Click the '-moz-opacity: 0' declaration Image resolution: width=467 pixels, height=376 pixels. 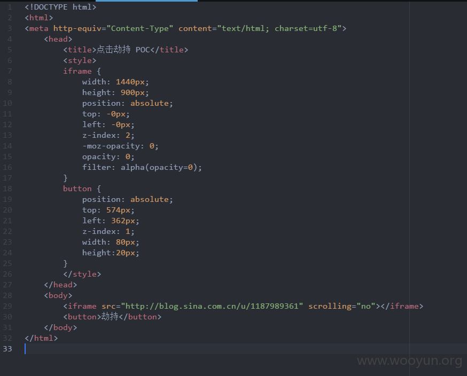(x=120, y=146)
